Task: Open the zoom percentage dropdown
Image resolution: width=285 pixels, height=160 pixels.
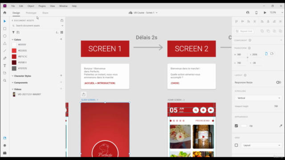Action: pyautogui.click(x=282, y=12)
